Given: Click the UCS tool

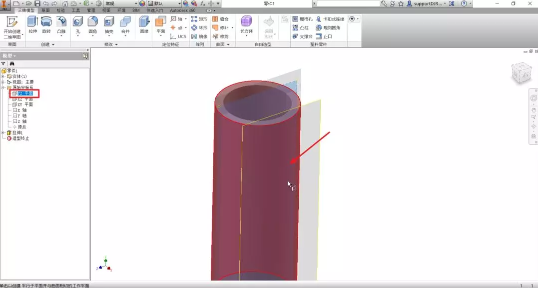Looking at the screenshot, I should point(178,36).
